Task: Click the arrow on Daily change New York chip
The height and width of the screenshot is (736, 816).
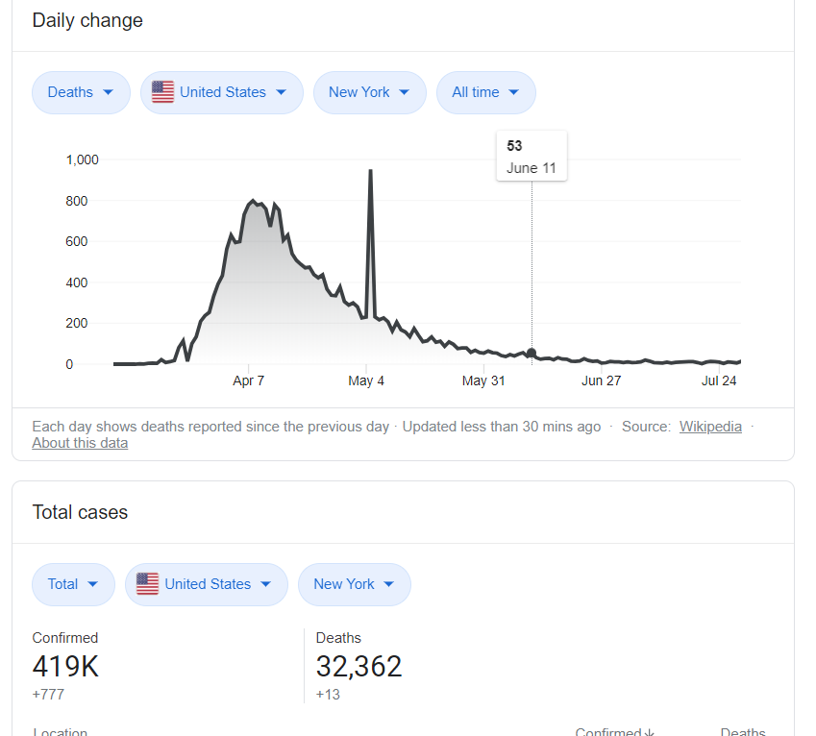Action: click(404, 92)
